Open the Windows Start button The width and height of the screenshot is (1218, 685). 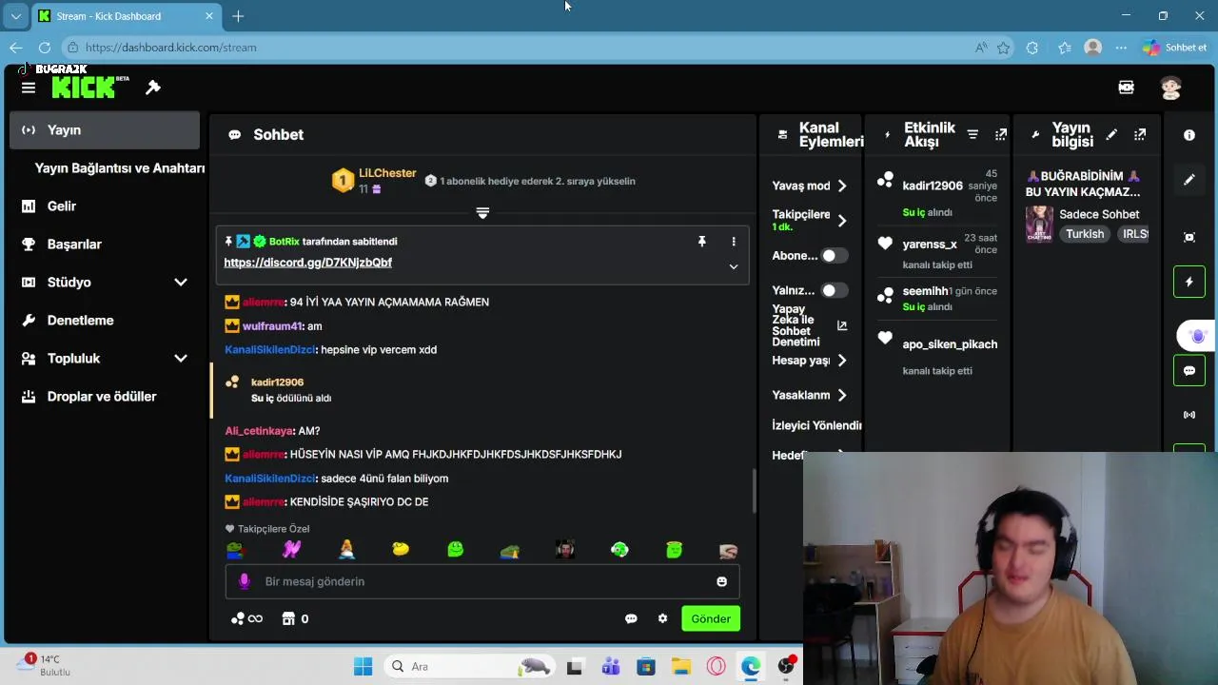pyautogui.click(x=363, y=666)
